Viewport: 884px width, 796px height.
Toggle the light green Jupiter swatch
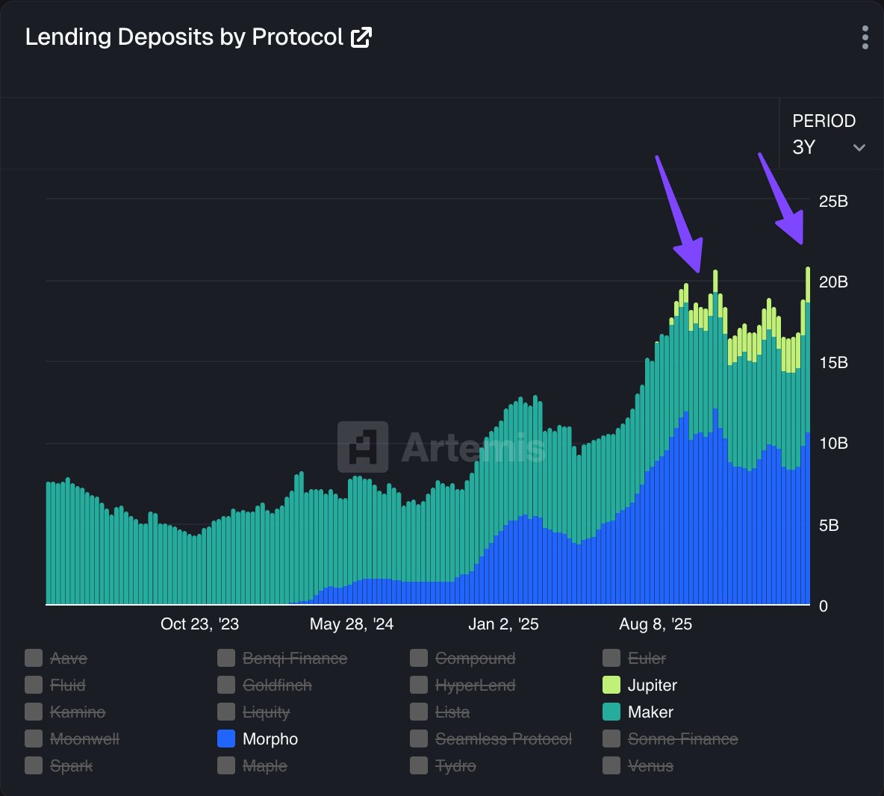tap(611, 685)
